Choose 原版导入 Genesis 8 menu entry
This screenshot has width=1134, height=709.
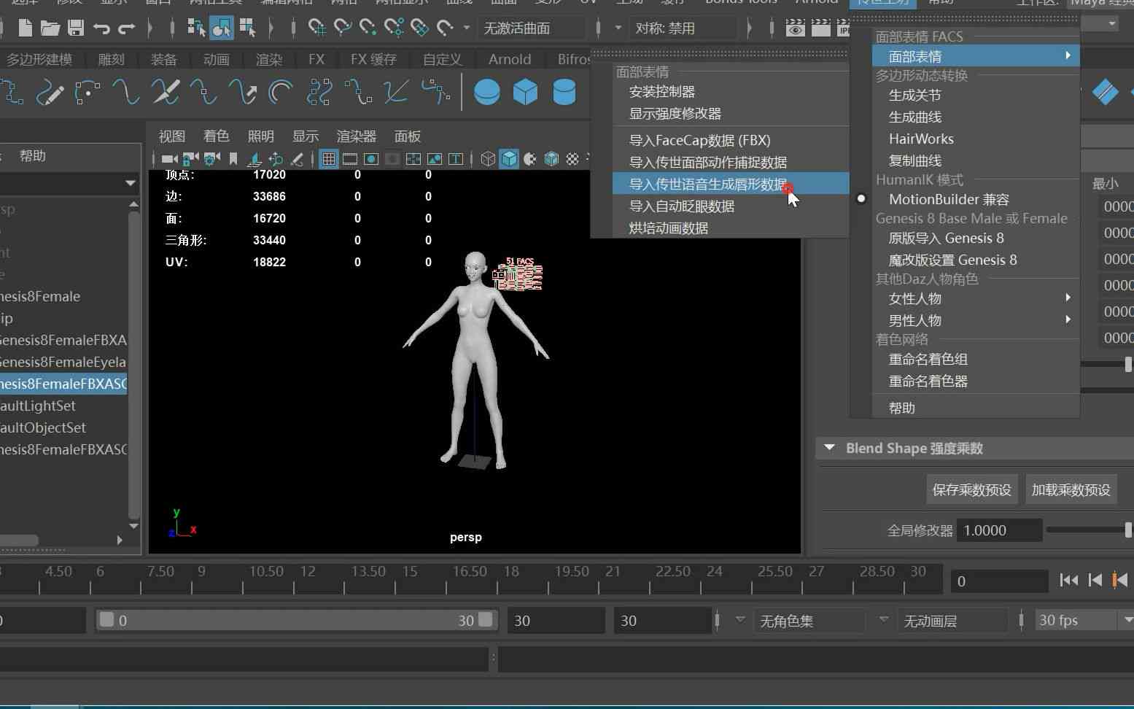(976, 238)
